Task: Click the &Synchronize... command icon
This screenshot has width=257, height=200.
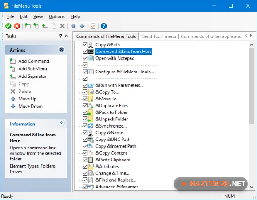Action: coord(91,126)
